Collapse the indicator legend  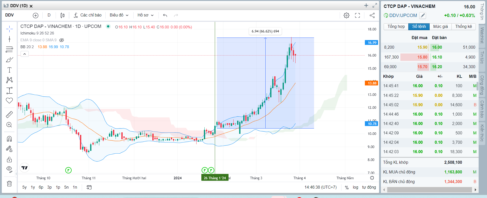[x=25, y=54]
